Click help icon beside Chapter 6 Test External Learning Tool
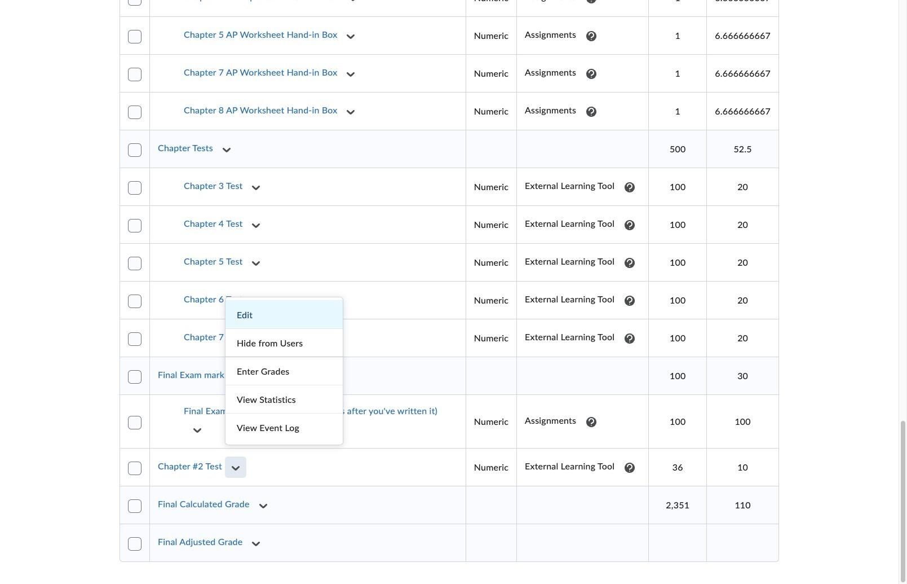Screen dimensions: 907x584 pos(630,301)
